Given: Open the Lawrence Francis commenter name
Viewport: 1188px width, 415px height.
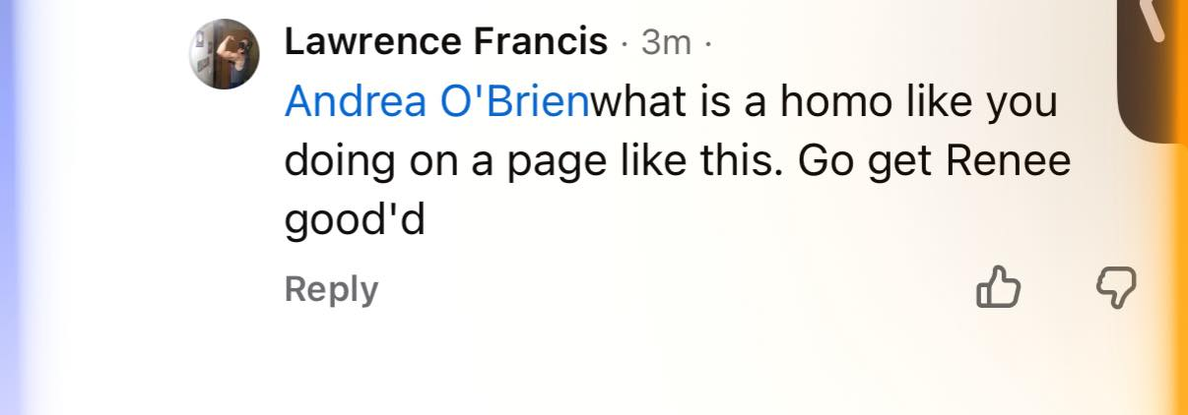Looking at the screenshot, I should pyautogui.click(x=445, y=42).
